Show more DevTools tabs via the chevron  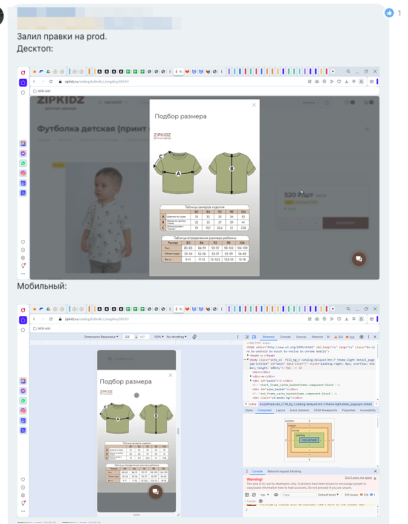[328, 337]
